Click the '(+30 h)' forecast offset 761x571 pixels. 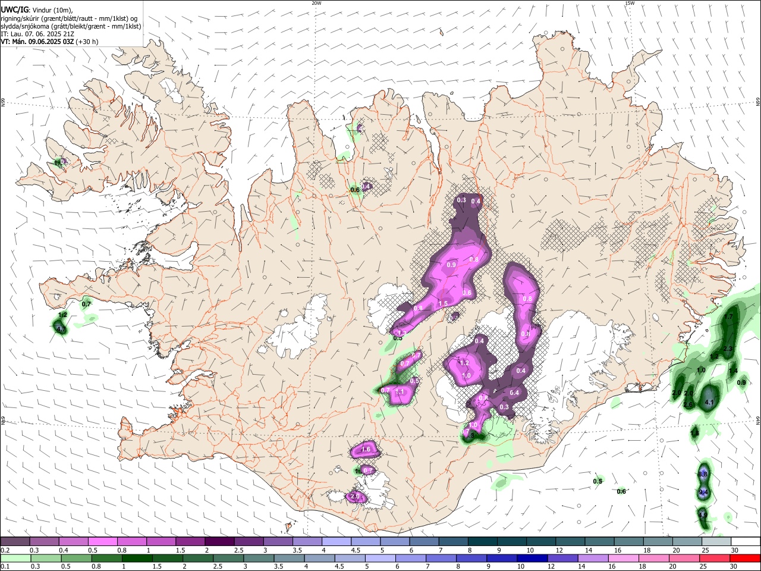[87, 42]
